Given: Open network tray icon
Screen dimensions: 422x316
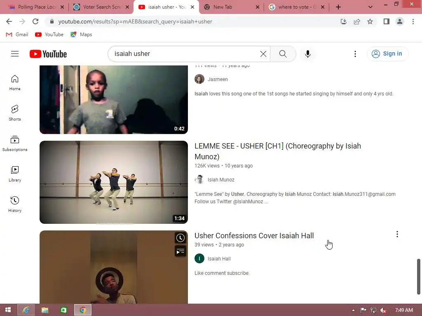Looking at the screenshot, I should 373,310.
